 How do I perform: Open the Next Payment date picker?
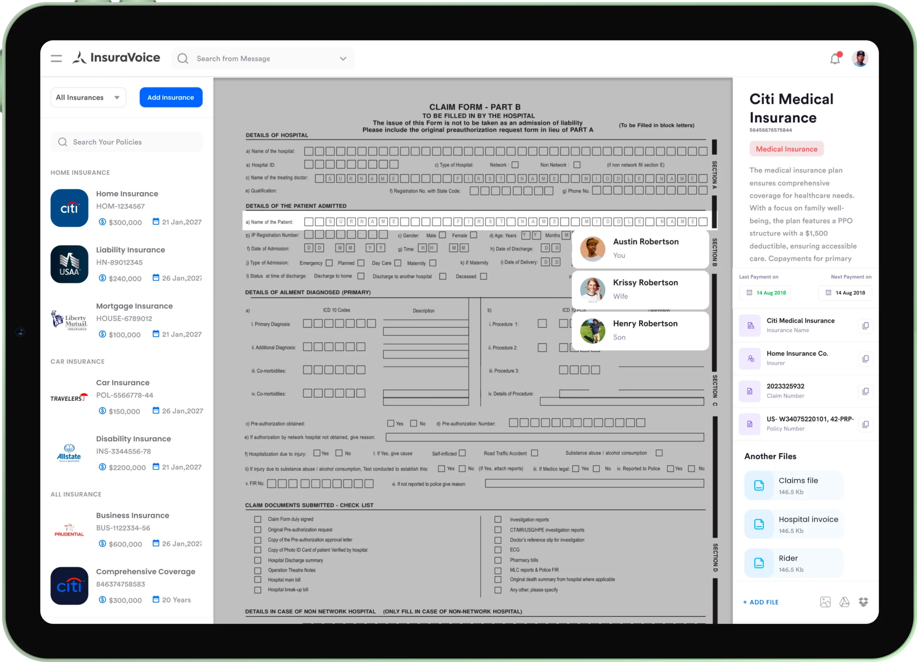(845, 292)
